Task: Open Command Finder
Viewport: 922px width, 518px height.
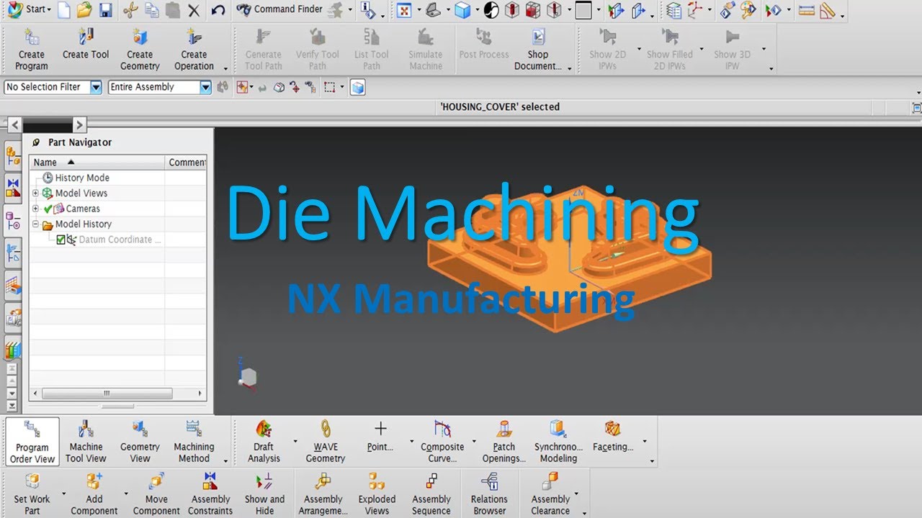Action: 279,9
